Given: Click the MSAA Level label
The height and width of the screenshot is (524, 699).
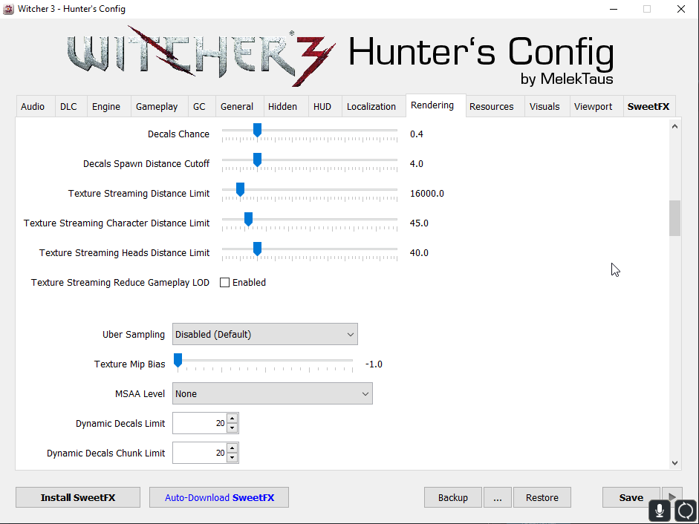Looking at the screenshot, I should (x=140, y=394).
